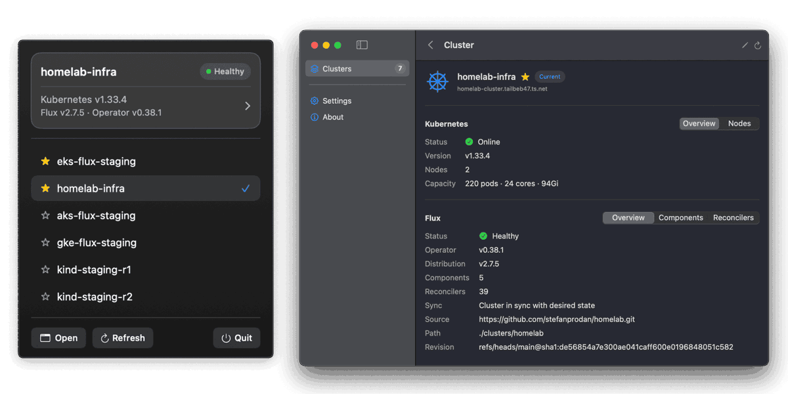Image resolution: width=788 pixels, height=394 pixels.
Task: Click the green Healthy check icon under Flux
Action: (x=483, y=236)
